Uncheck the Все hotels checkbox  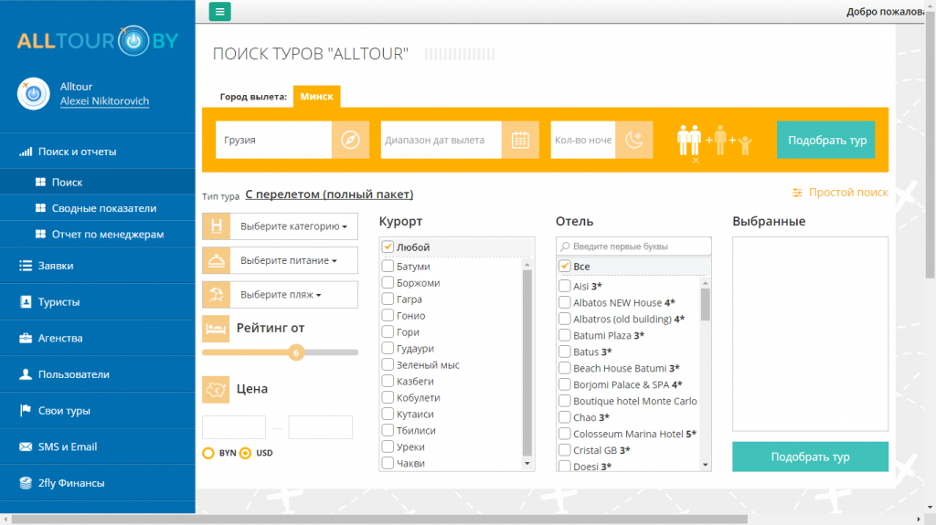(x=564, y=266)
